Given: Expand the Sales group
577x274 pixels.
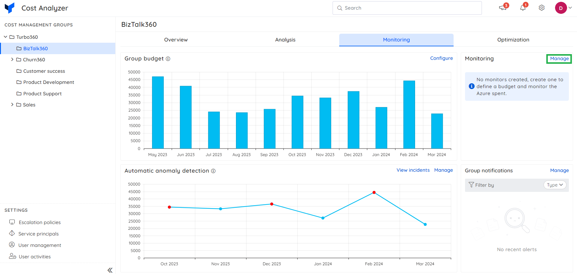Looking at the screenshot, I should (x=12, y=104).
